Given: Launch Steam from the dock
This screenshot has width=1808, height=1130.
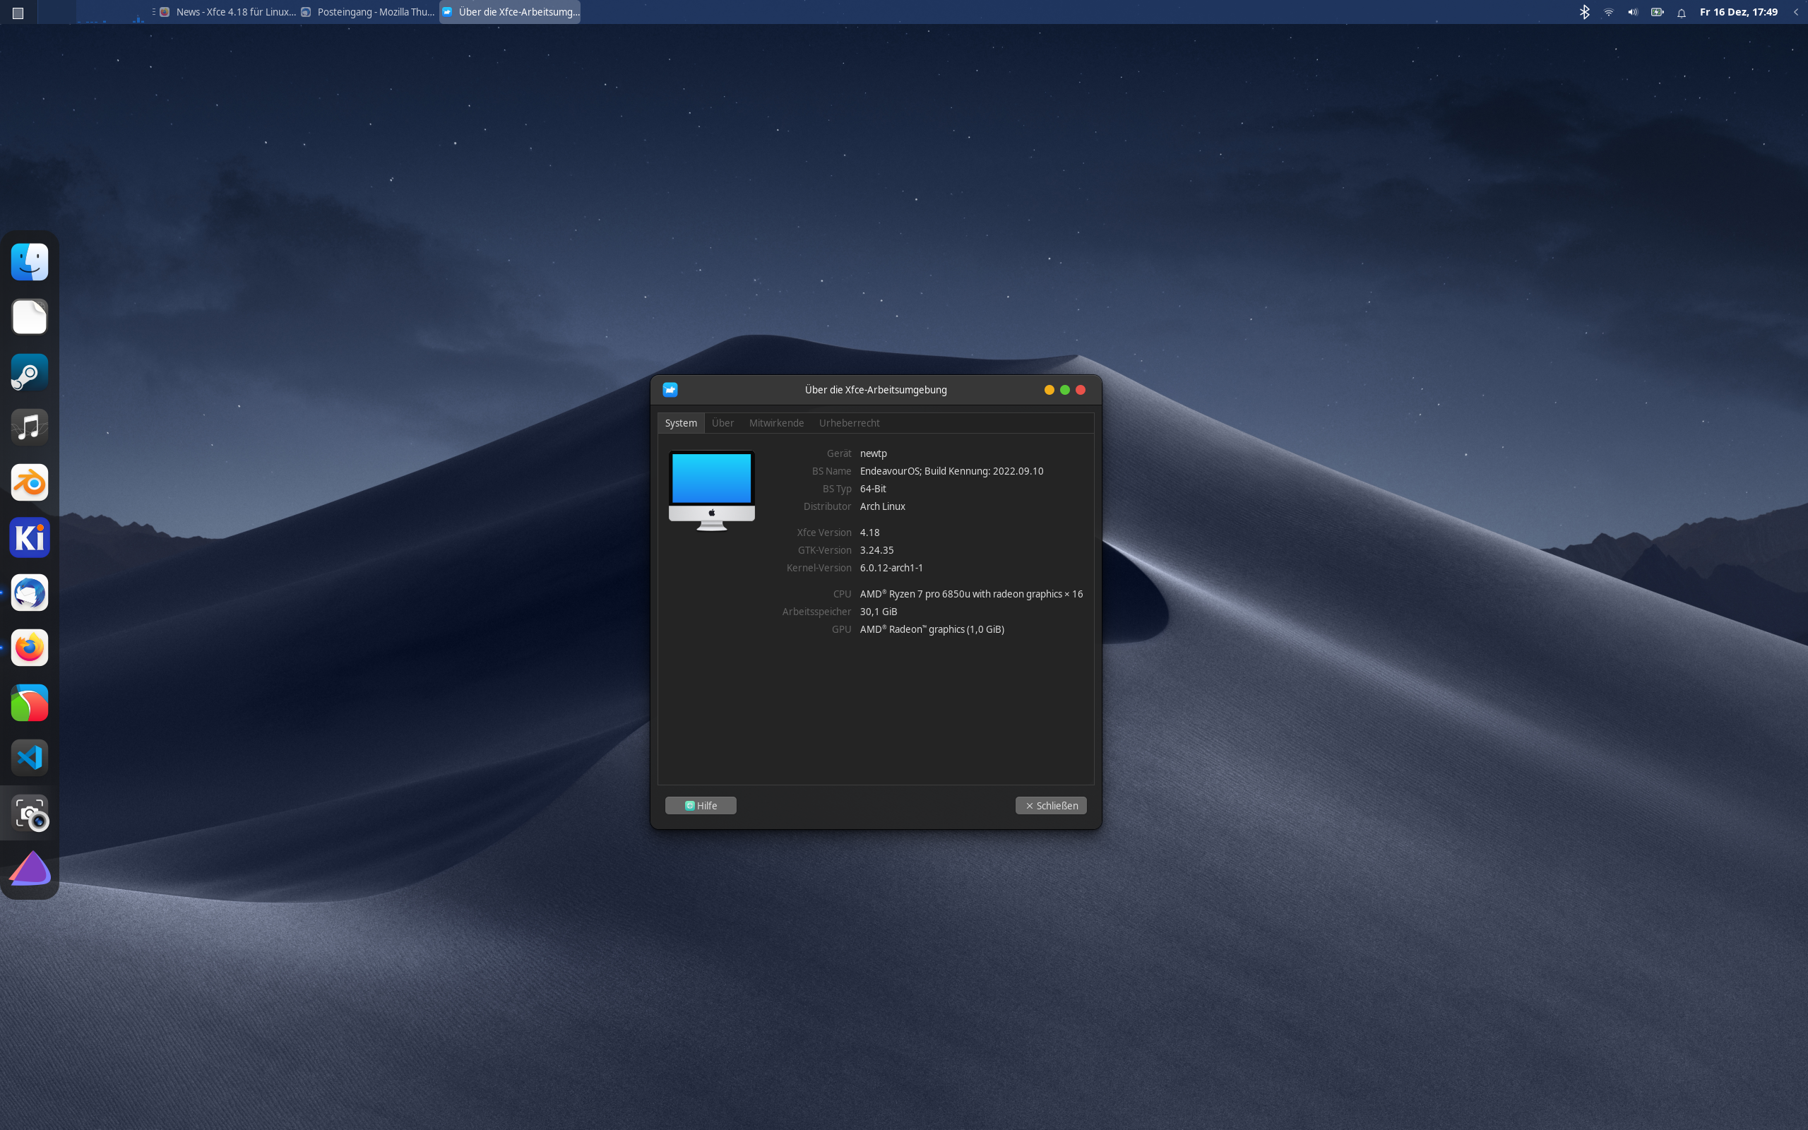Looking at the screenshot, I should (30, 372).
